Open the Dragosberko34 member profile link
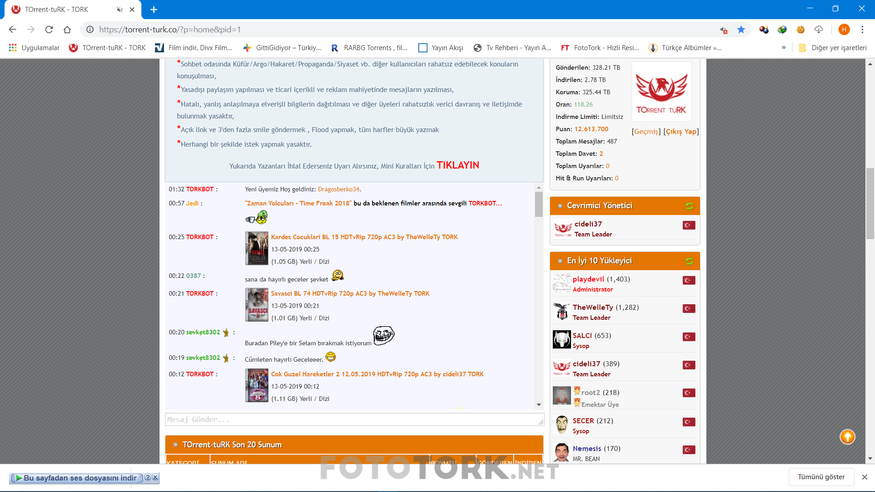This screenshot has width=875, height=492. [339, 189]
